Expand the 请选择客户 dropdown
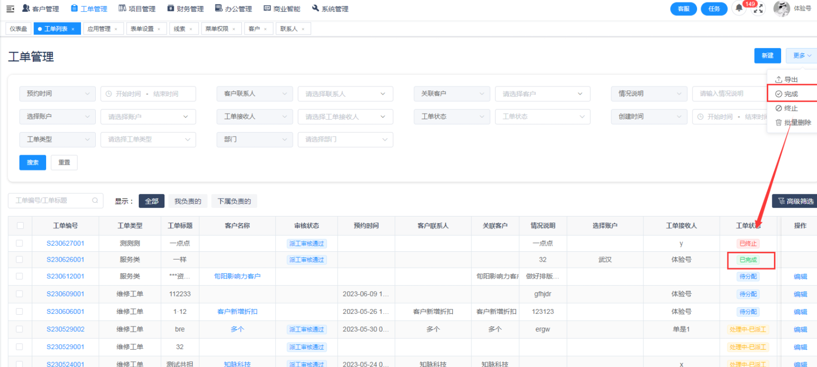The height and width of the screenshot is (367, 817). (x=543, y=94)
